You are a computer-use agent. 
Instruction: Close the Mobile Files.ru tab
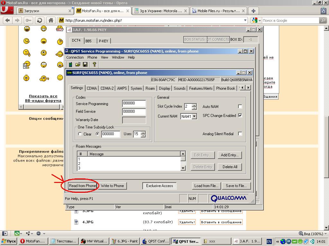pyautogui.click(x=243, y=11)
